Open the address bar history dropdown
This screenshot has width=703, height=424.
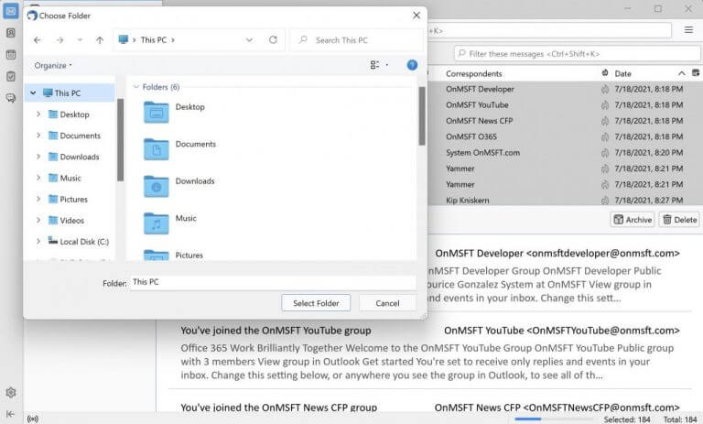tap(249, 40)
